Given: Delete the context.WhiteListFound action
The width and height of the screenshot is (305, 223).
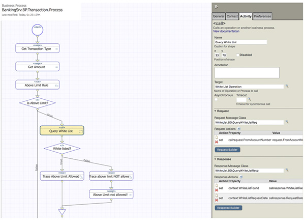Looking at the screenshot, I should [x=217, y=189].
